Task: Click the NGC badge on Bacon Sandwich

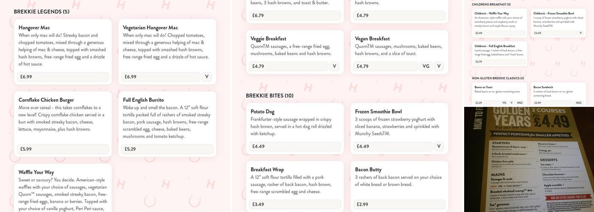Action: click(579, 103)
